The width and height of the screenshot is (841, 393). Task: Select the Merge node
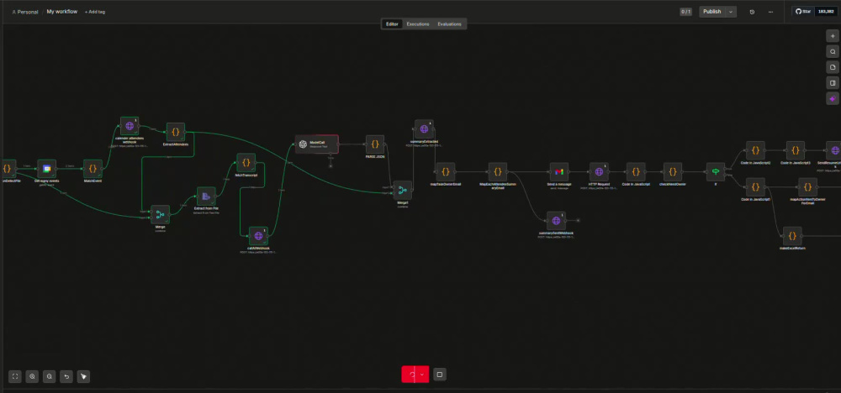coord(160,215)
